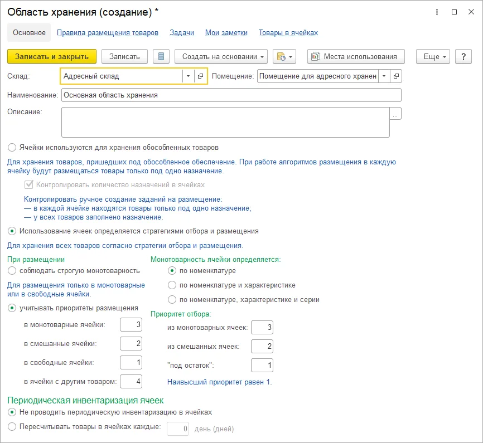This screenshot has height=443, width=483.
Task: Expand the Склад dropdown list
Action: 188,76
